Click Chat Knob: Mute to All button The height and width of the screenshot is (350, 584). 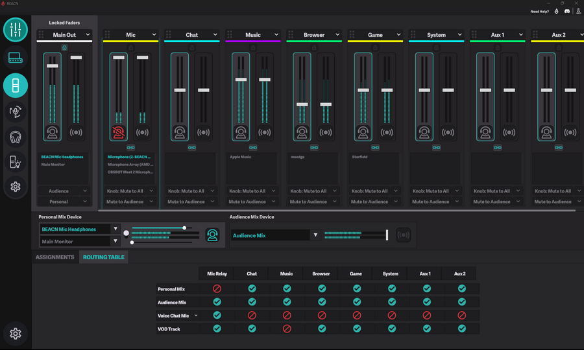186,191
